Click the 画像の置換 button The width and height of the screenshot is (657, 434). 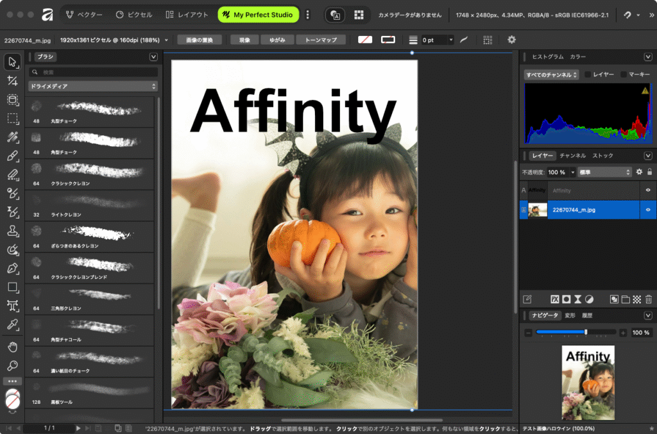point(200,40)
